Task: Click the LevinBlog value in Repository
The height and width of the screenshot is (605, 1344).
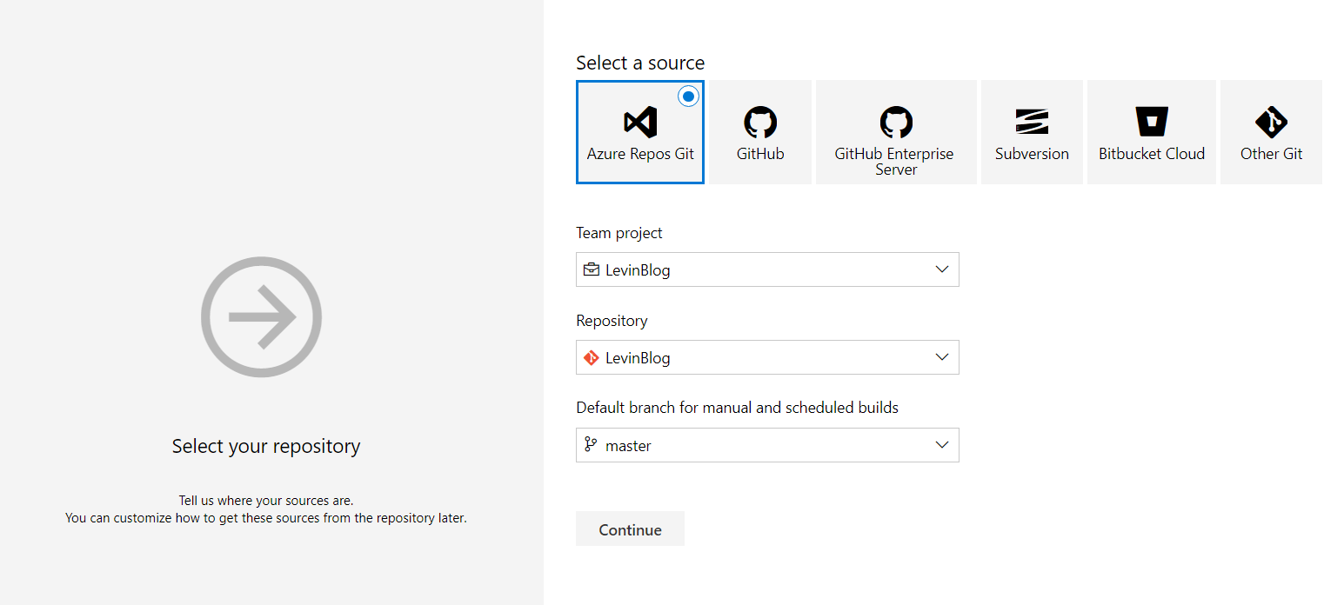Action: pyautogui.click(x=638, y=358)
